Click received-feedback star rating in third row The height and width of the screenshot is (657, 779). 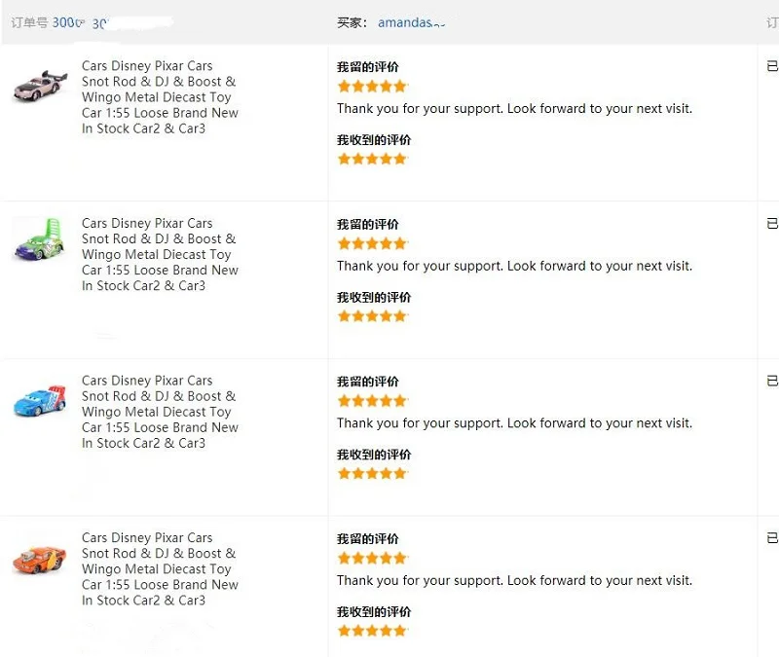tap(372, 474)
